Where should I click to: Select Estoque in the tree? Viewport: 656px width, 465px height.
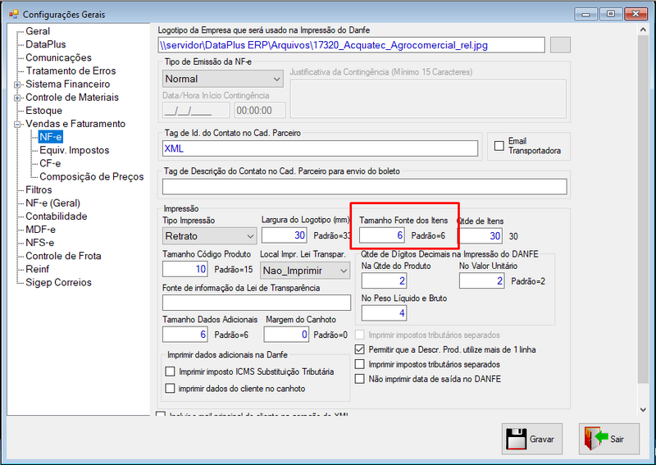[x=43, y=111]
